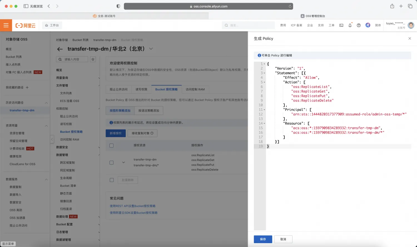Save the generated policy with 保存

[263, 239]
